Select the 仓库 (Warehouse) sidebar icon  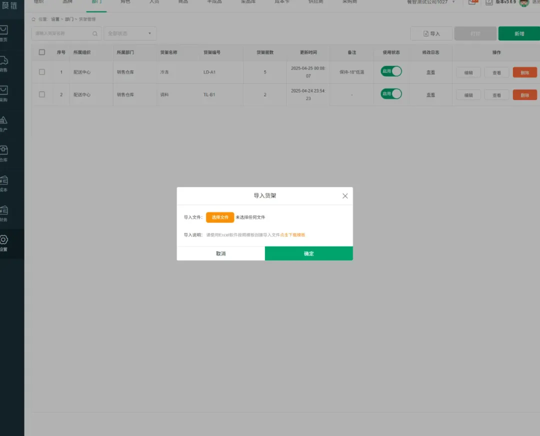pyautogui.click(x=4, y=151)
